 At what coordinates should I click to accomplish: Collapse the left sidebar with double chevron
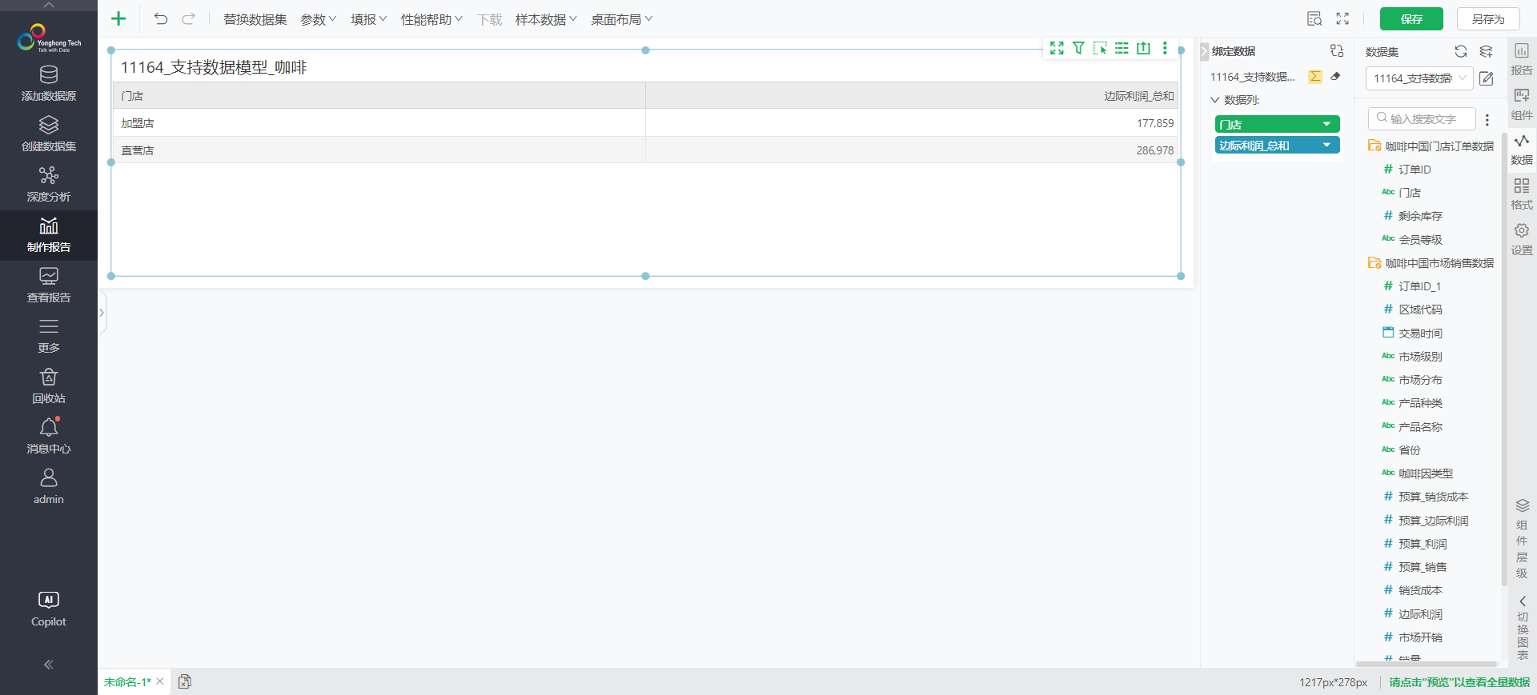pyautogui.click(x=49, y=665)
